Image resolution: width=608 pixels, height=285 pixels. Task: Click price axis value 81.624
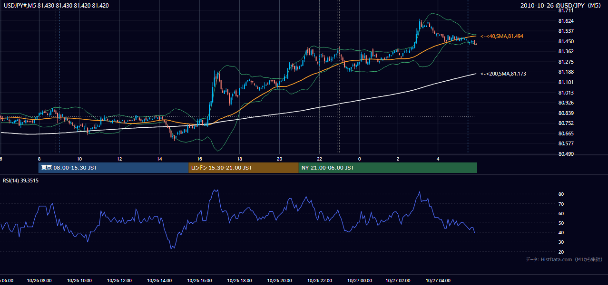tap(566, 21)
